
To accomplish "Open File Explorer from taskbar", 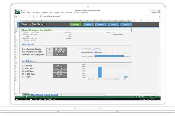I will [31, 100].
